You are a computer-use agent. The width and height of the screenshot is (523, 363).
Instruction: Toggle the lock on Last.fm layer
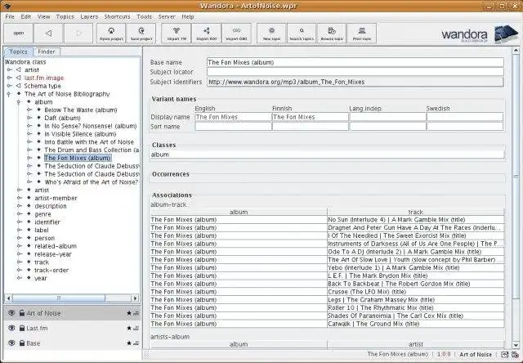click(x=22, y=329)
